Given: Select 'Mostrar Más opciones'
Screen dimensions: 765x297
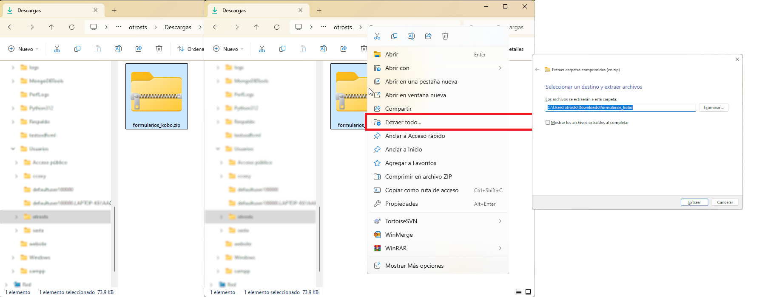Looking at the screenshot, I should pyautogui.click(x=438, y=266).
